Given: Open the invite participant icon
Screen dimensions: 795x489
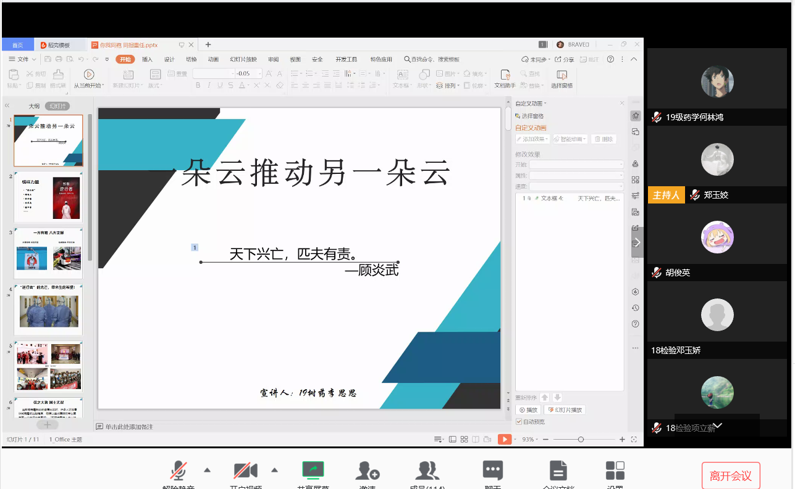Looking at the screenshot, I should (x=367, y=471).
